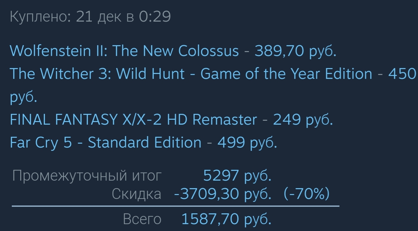Open FINAL FANTASY X/X-2 HD Remaster title
418x231 pixels.
tap(133, 120)
